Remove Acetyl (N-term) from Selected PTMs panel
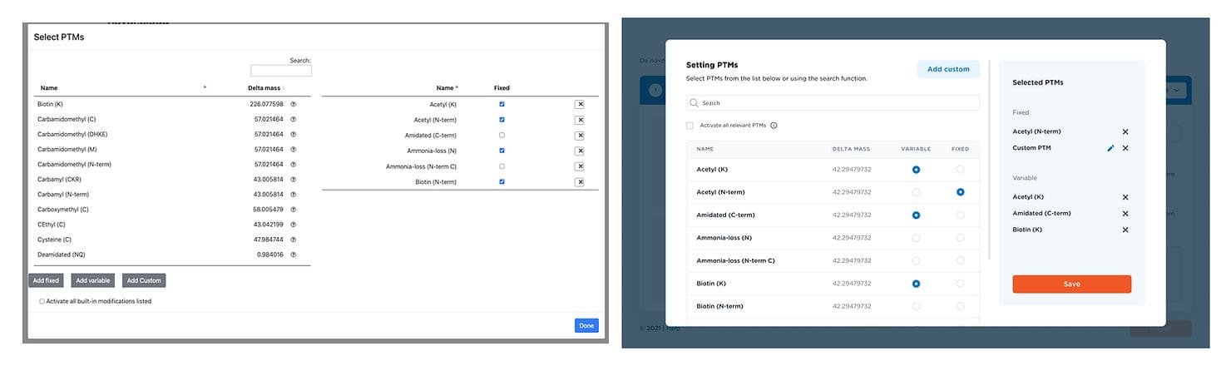 click(1125, 131)
